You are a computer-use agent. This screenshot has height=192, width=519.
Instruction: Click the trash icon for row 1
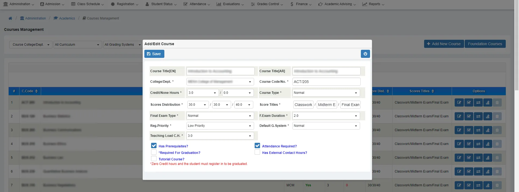[497, 102]
